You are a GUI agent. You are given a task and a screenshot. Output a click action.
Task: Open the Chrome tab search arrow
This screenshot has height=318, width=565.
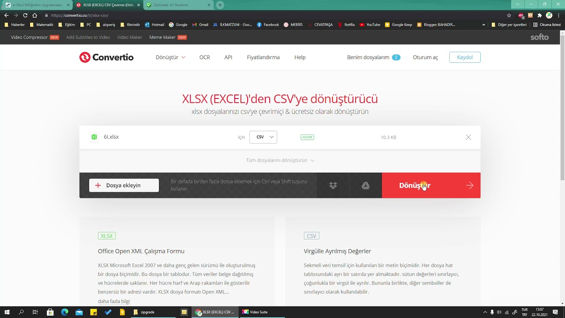(518, 4)
